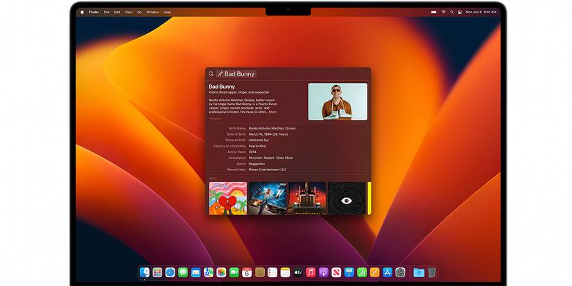Open Messages app in the Dock
The width and height of the screenshot is (572, 286).
tap(183, 272)
